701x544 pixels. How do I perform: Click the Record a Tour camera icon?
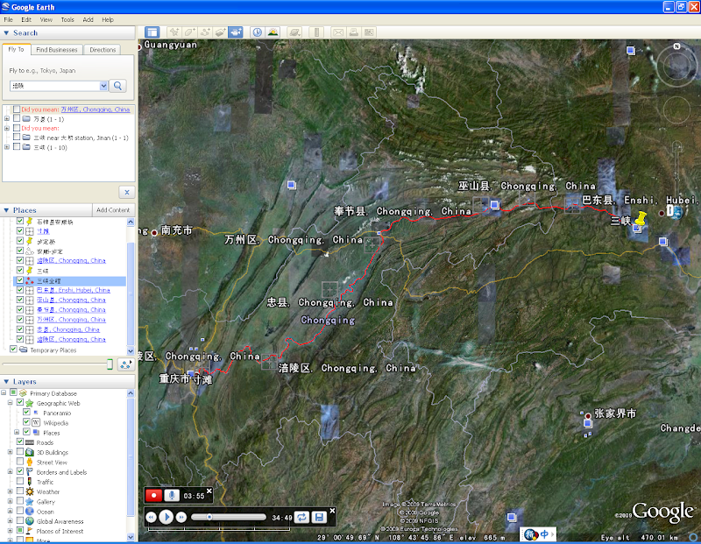coord(236,32)
